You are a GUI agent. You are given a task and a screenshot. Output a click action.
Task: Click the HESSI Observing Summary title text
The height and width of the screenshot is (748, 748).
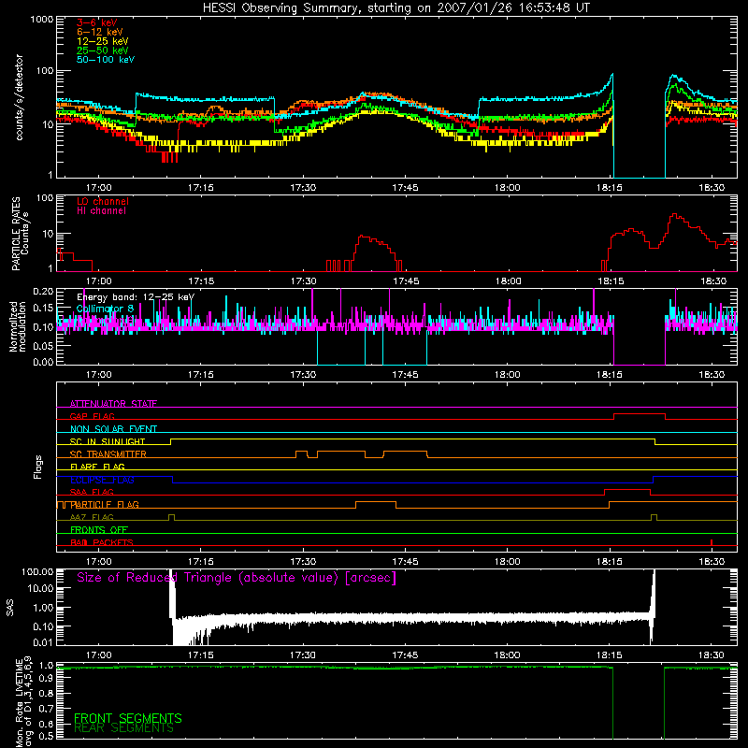point(396,7)
